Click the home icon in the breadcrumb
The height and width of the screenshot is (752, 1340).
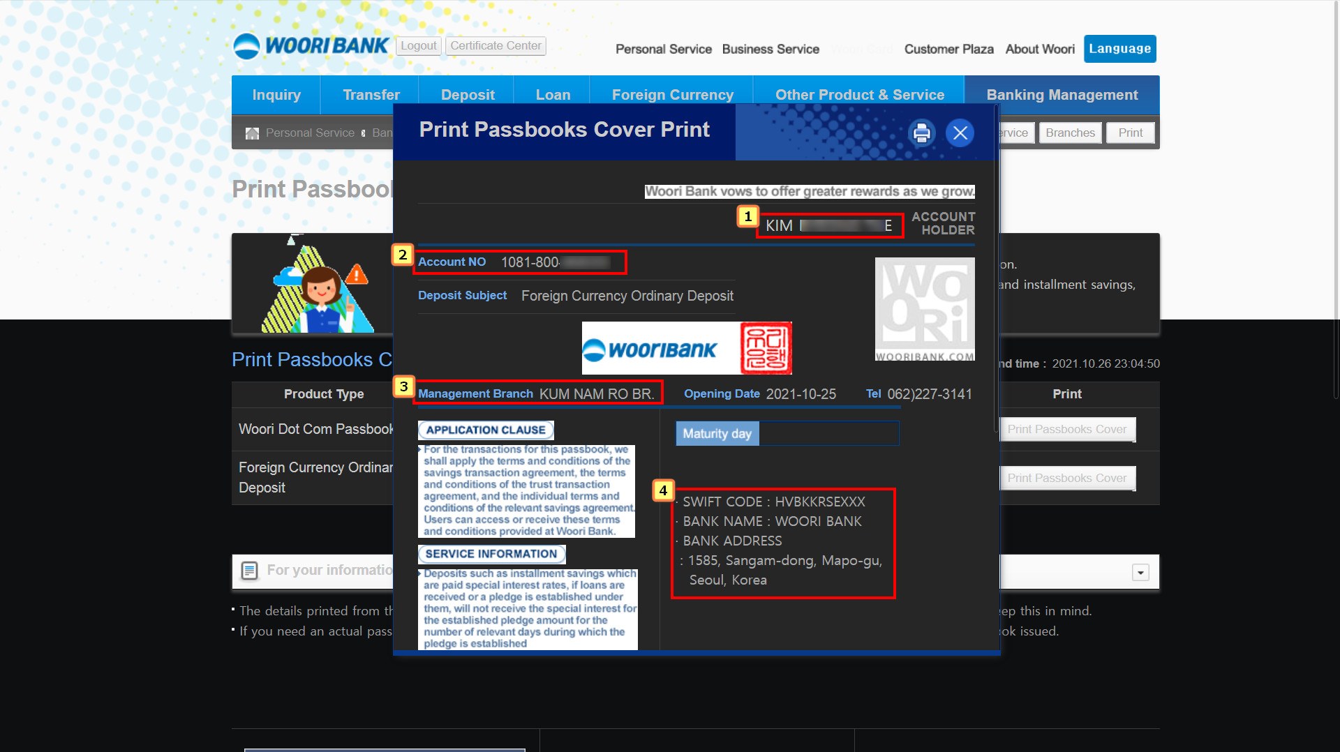[252, 133]
